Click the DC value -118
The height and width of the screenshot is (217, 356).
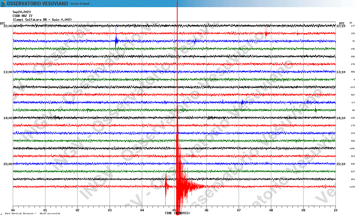[352, 87]
